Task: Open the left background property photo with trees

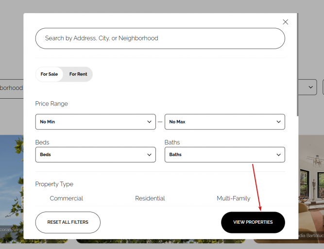Action: click(x=11, y=185)
